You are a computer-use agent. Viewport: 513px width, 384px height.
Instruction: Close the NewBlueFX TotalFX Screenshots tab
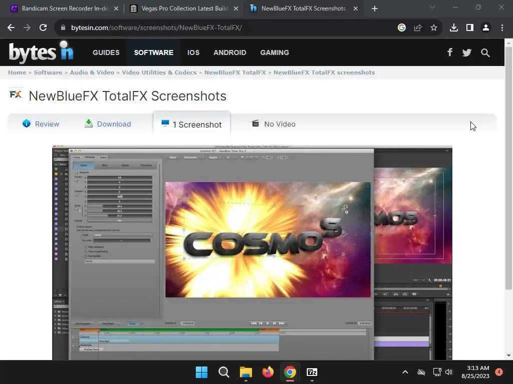point(356,9)
